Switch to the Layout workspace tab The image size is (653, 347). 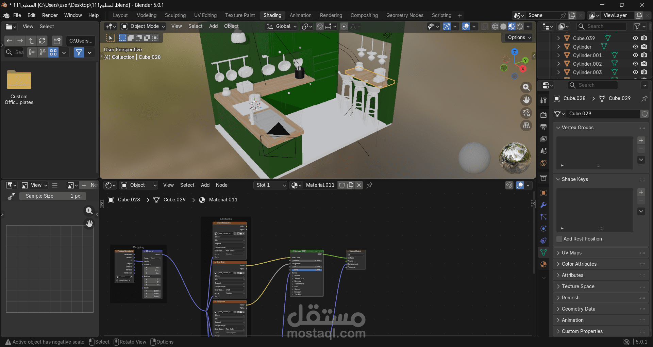click(120, 15)
